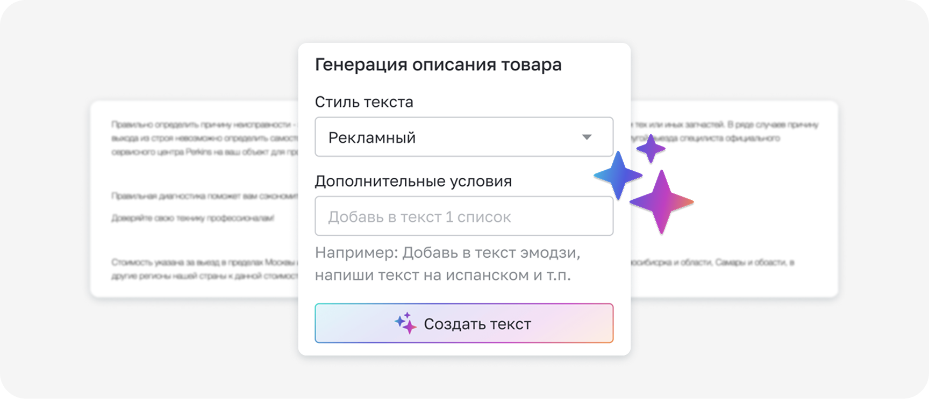This screenshot has height=399, width=929.
Task: Expand the Стиль текста dropdown arrow
Action: click(x=587, y=137)
